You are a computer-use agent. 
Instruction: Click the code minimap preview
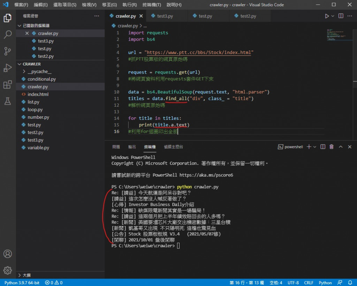click(x=339, y=35)
